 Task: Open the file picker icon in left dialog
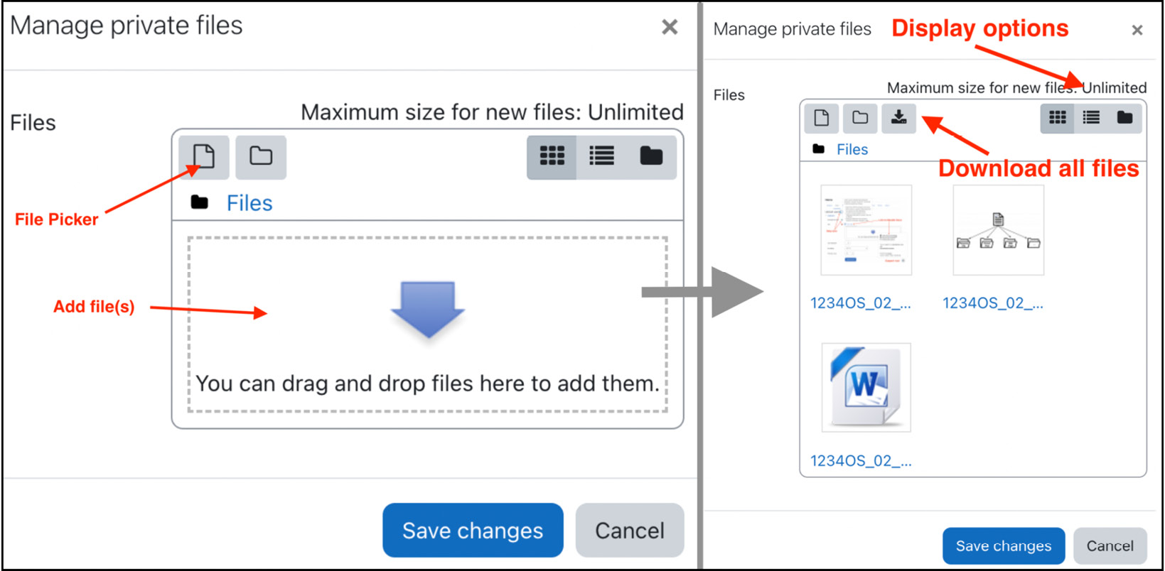click(204, 157)
